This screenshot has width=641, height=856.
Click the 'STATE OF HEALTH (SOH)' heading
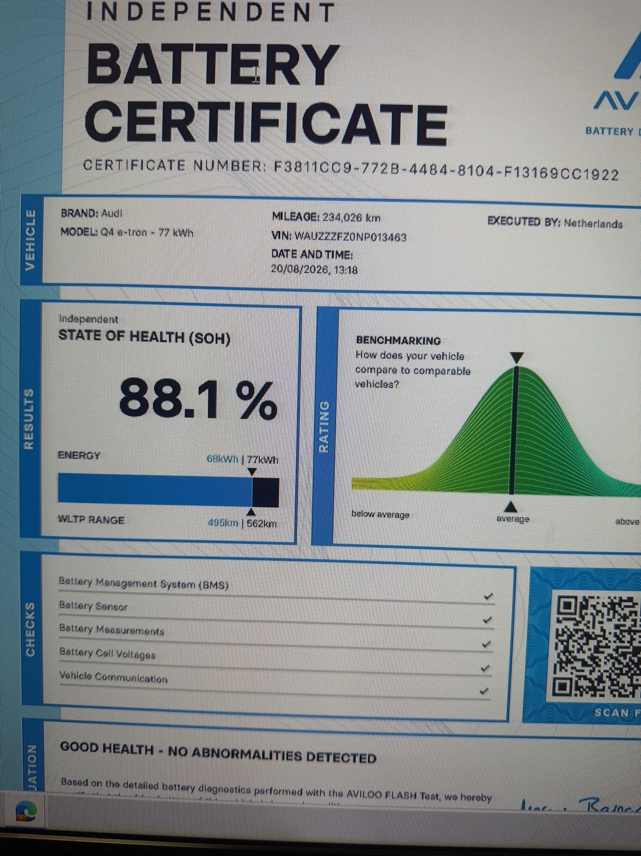(144, 337)
